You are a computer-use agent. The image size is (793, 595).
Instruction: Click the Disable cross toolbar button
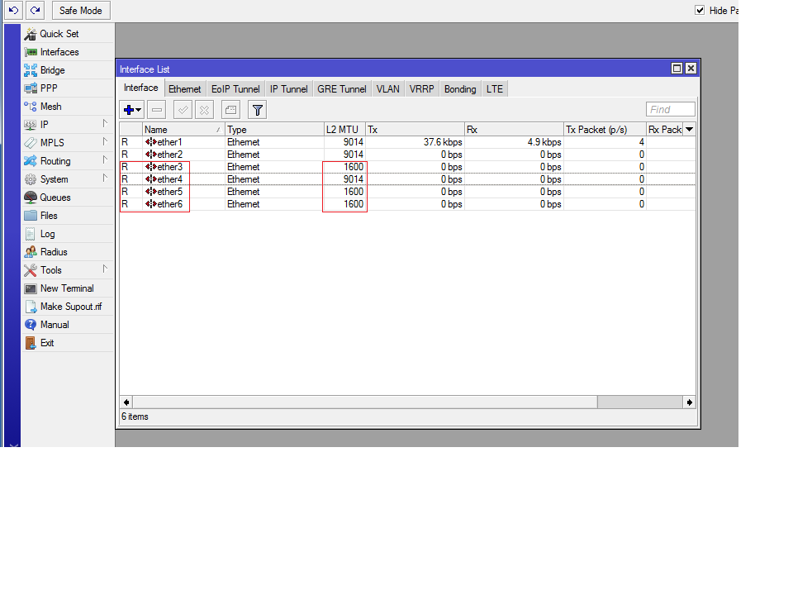click(x=204, y=110)
